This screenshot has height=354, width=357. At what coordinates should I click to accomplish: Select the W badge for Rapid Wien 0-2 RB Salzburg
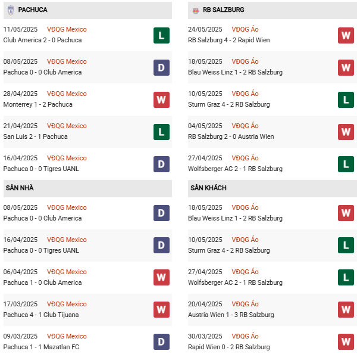pyautogui.click(x=346, y=342)
